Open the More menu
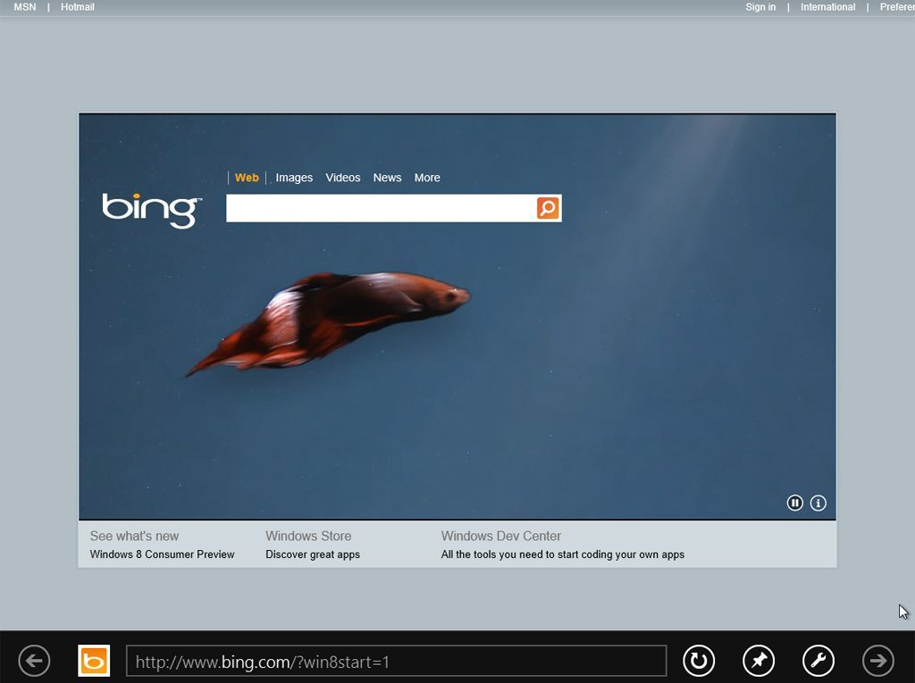The image size is (915, 683). (x=427, y=178)
